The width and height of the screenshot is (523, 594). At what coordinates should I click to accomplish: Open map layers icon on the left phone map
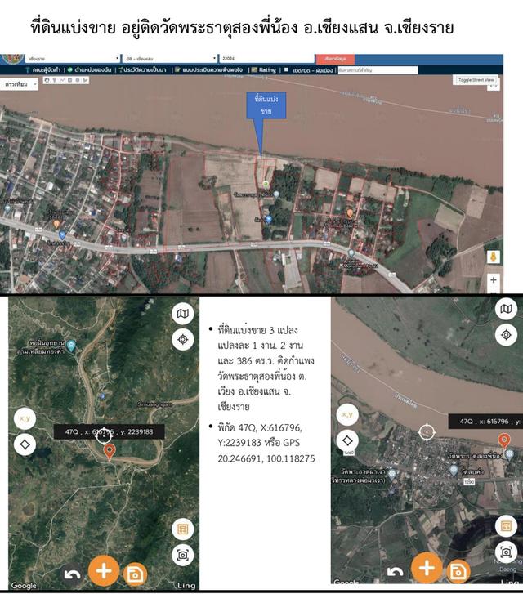pyautogui.click(x=183, y=314)
